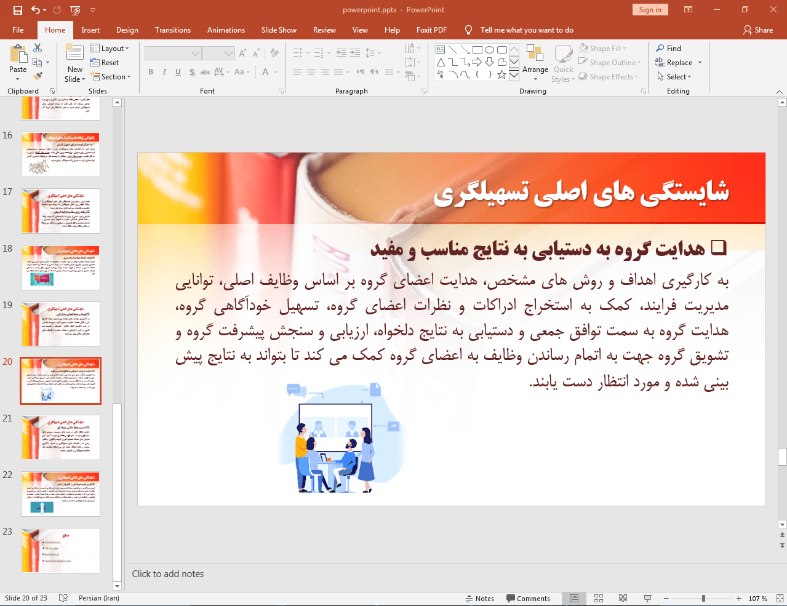Justify text in Paragraph group

338,72
